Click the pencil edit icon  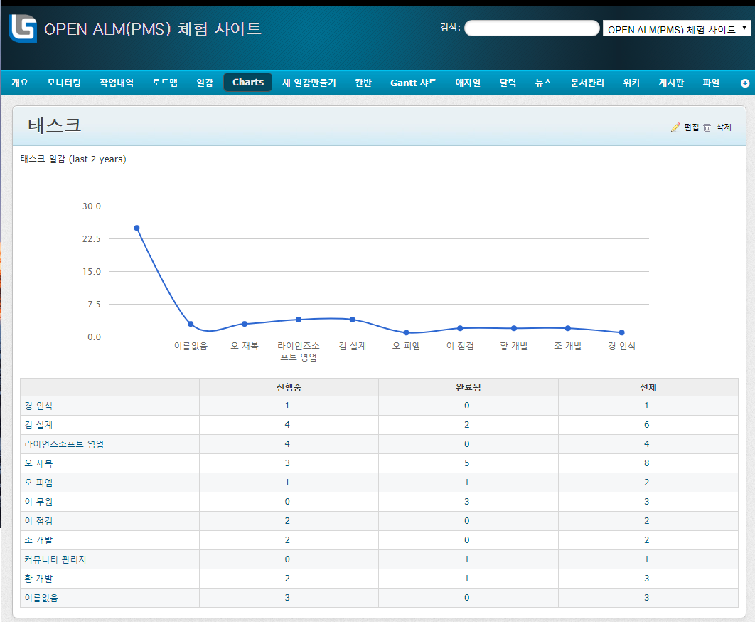tap(675, 127)
